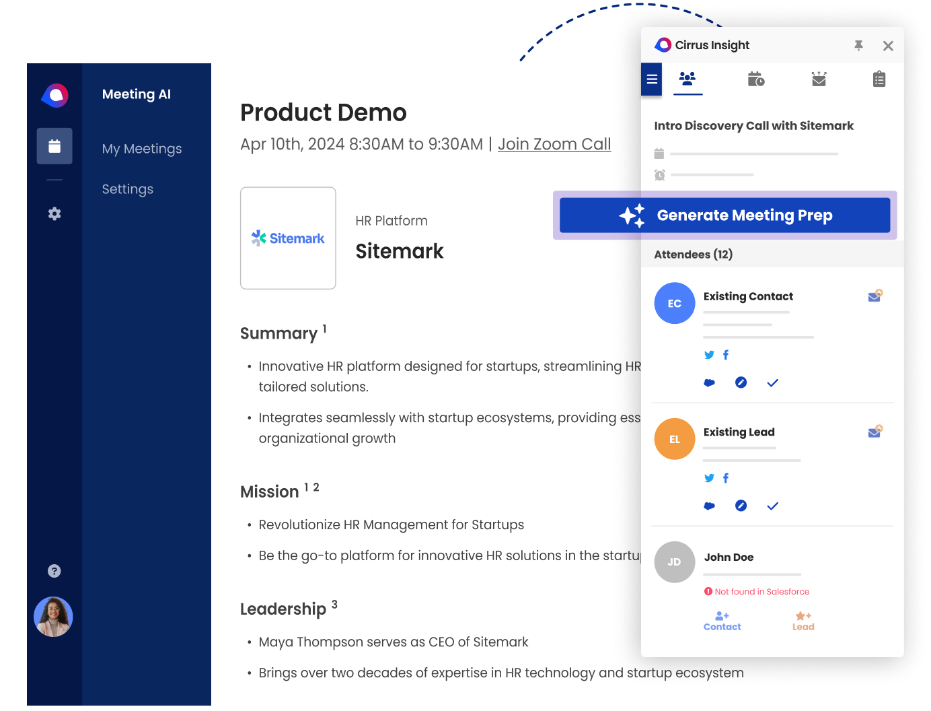Add Existing Lead to an email with envelope-plus icon
The height and width of the screenshot is (711, 931).
point(874,432)
